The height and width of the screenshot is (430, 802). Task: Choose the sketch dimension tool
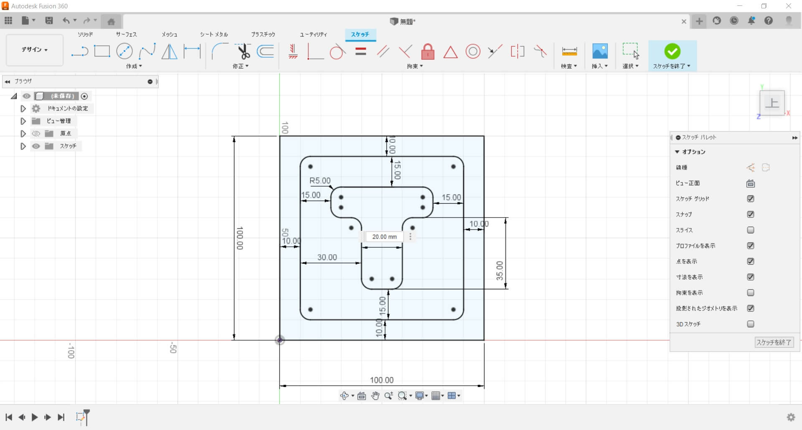pos(192,51)
